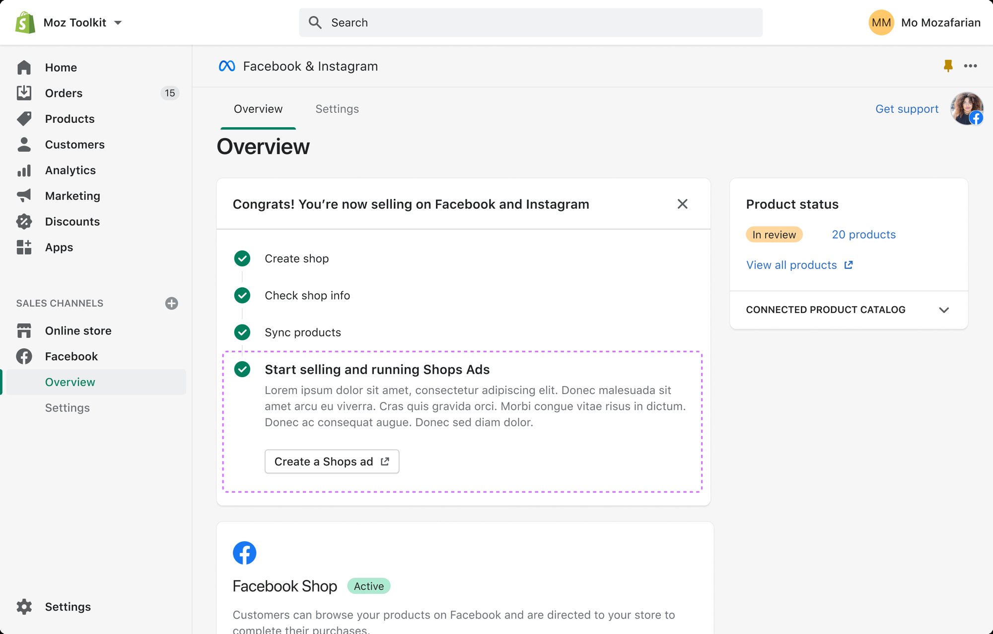
Task: Select Overview under Facebook channel
Action: click(x=96, y=382)
